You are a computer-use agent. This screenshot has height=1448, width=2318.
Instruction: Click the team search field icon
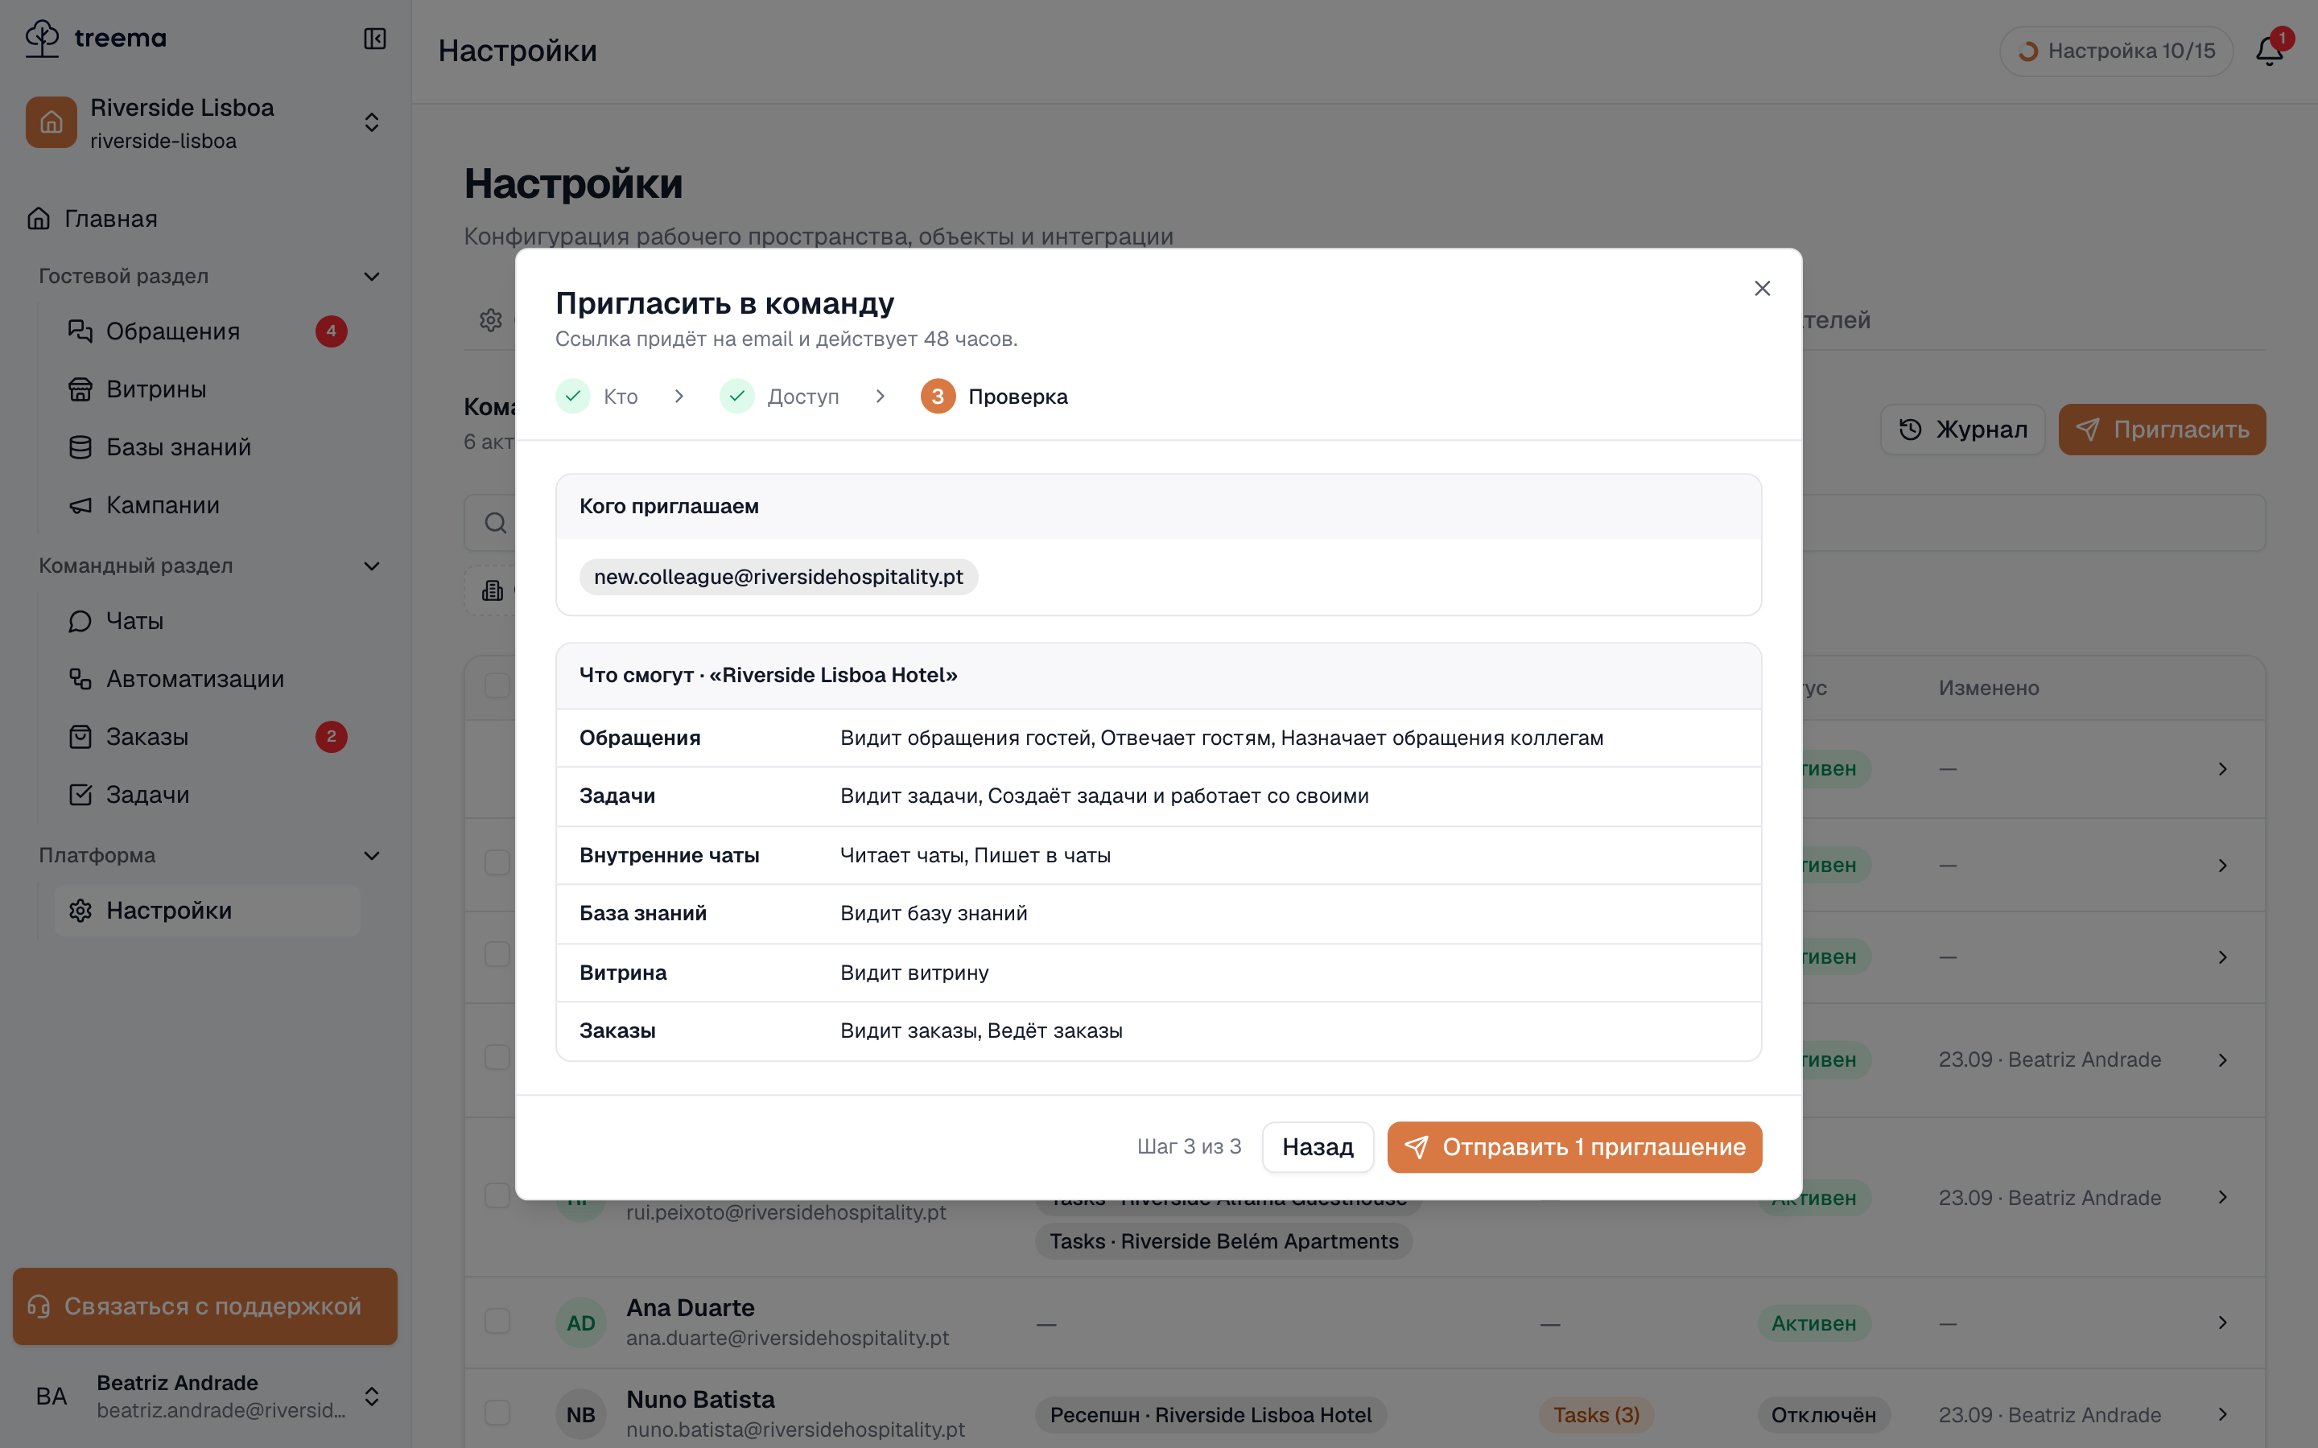pyautogui.click(x=495, y=523)
